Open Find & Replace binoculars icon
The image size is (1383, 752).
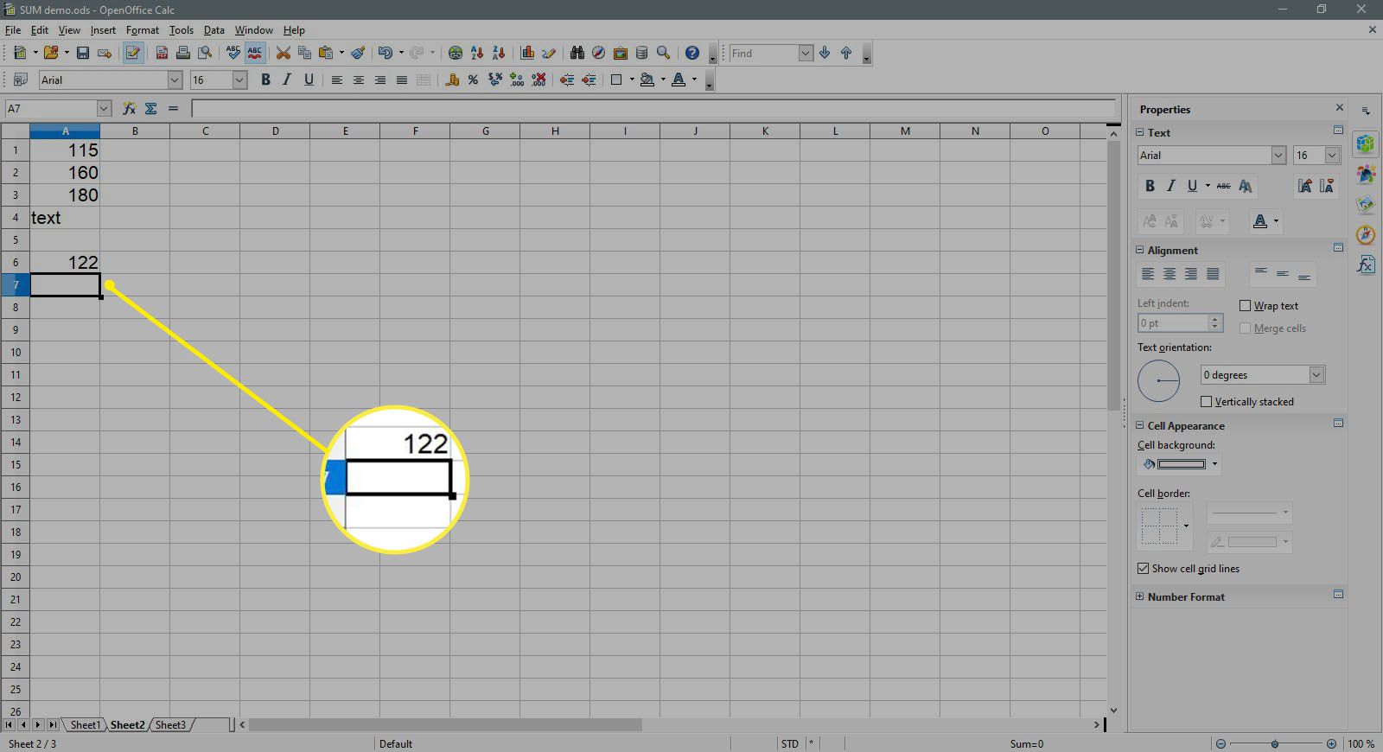coord(577,54)
